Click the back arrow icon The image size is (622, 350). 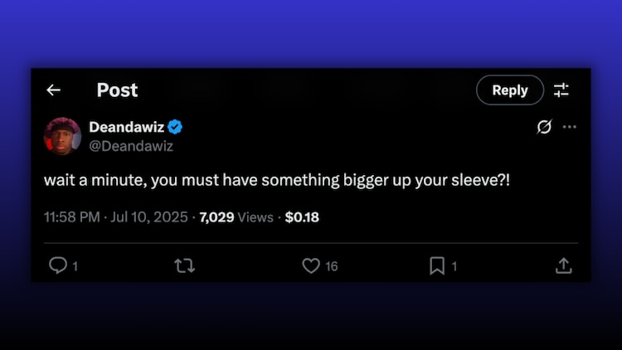coord(54,90)
